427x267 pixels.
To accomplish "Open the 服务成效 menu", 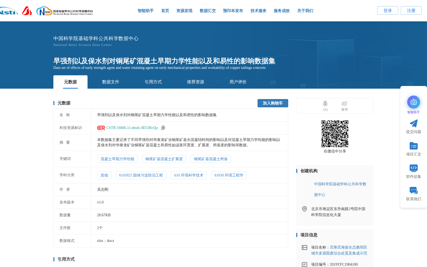I will (x=282, y=11).
